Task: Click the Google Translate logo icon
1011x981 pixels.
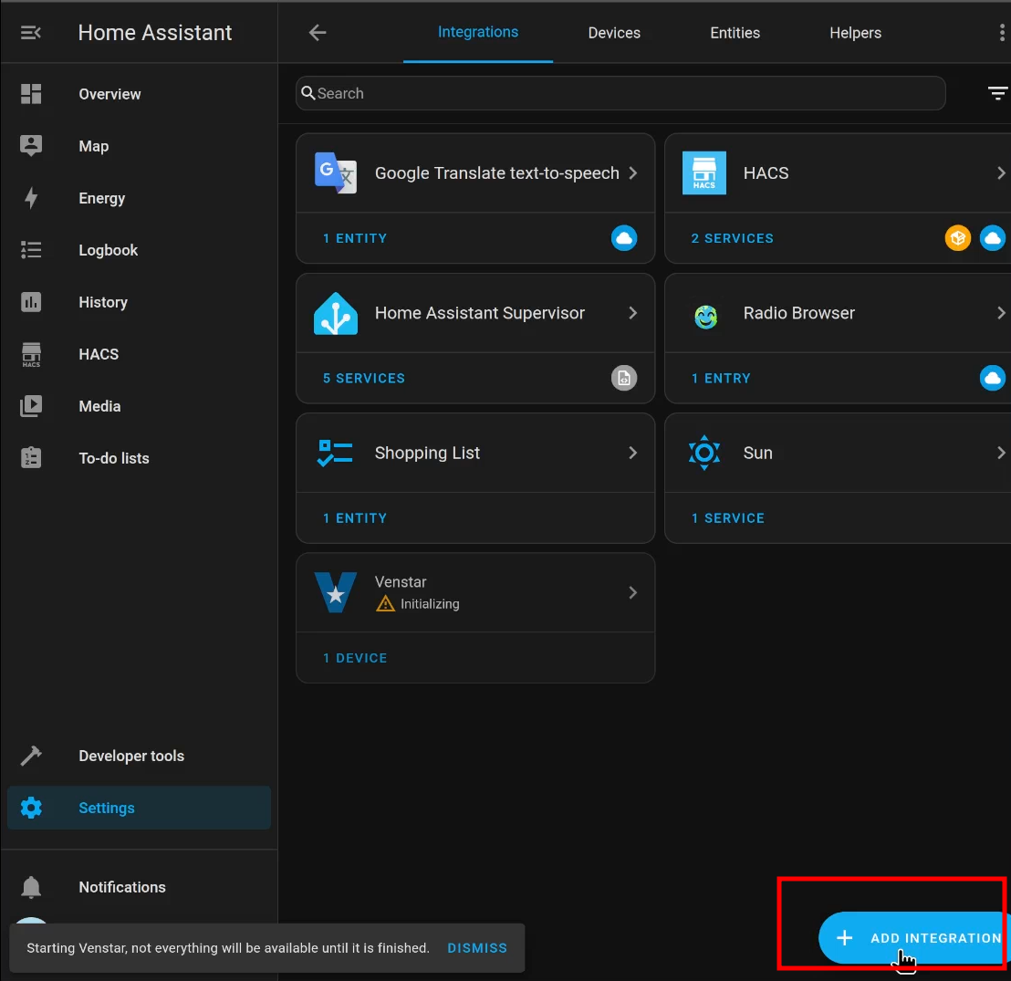Action: [335, 172]
